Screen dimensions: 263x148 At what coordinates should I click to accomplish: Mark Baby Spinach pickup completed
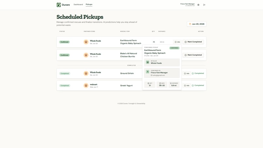click(x=193, y=42)
